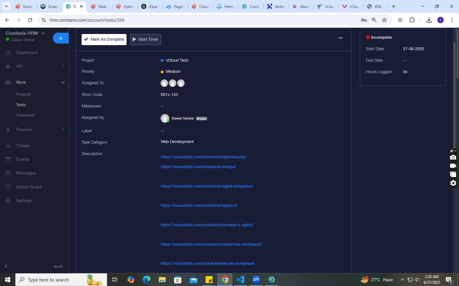Expand the HR submenu chevron
The image size is (459, 286).
pyautogui.click(x=63, y=66)
